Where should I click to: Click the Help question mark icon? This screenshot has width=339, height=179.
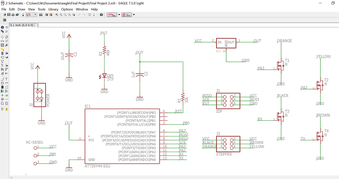101,15
